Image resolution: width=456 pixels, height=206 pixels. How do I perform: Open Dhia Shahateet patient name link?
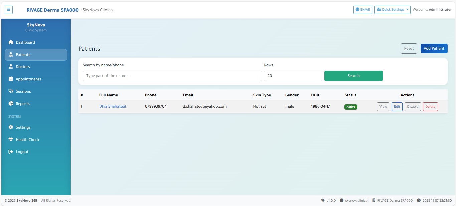click(x=113, y=107)
